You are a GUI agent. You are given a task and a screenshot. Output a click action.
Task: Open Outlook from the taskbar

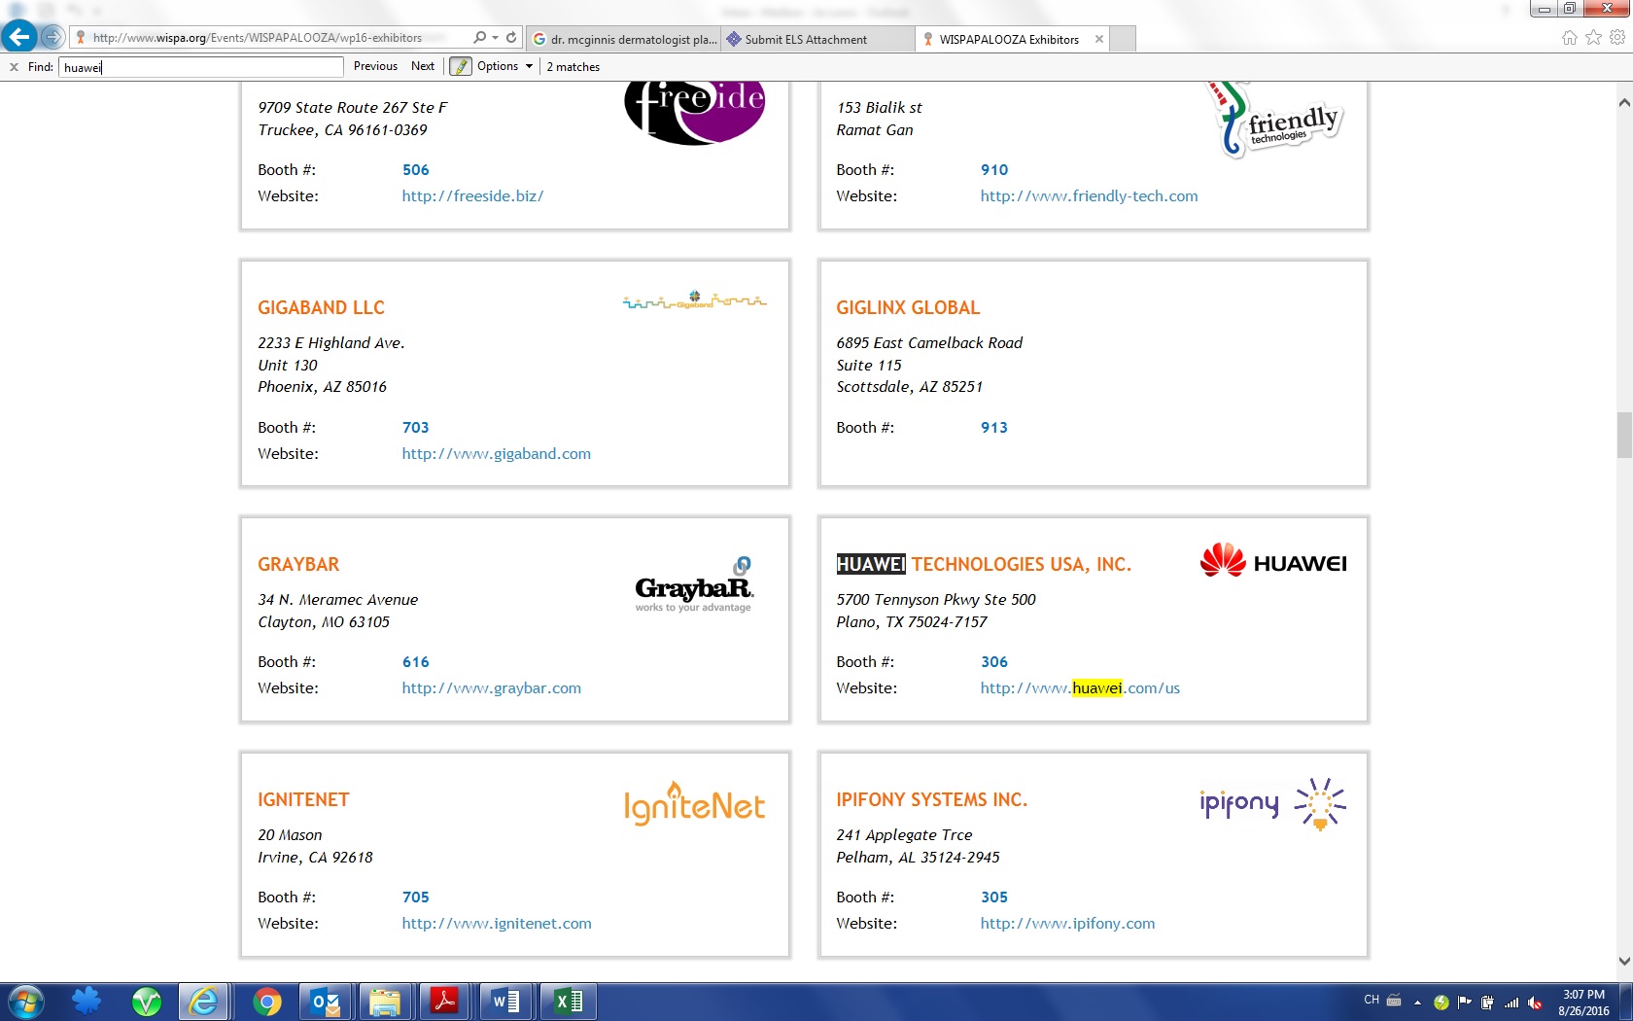(326, 1002)
